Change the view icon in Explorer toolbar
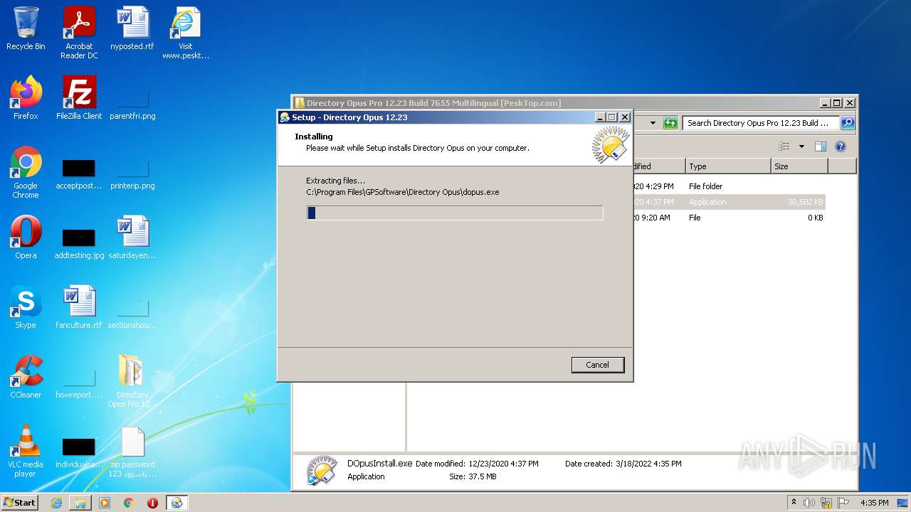 pos(784,146)
